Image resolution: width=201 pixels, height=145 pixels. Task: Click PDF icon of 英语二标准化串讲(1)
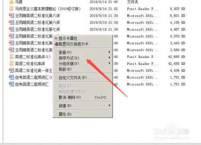(x=12, y=57)
